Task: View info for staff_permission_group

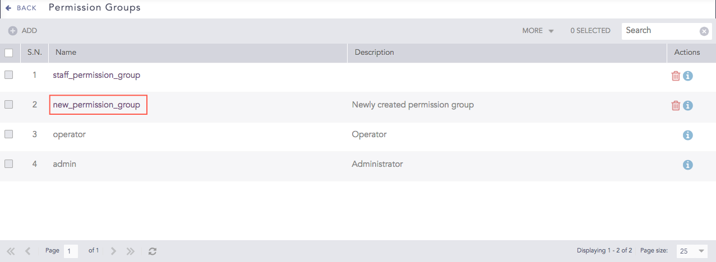Action: pyautogui.click(x=688, y=76)
